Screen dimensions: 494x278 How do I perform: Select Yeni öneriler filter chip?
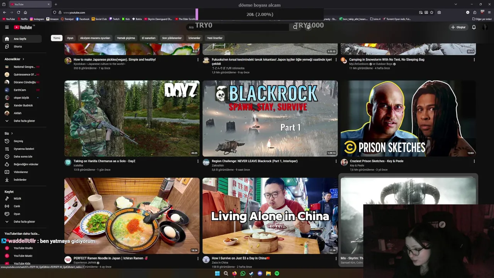click(215, 38)
